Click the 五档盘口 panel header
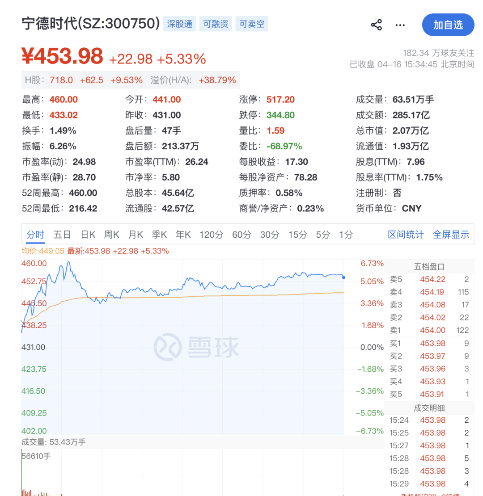Screen dimensions: 483x496 click(x=428, y=265)
